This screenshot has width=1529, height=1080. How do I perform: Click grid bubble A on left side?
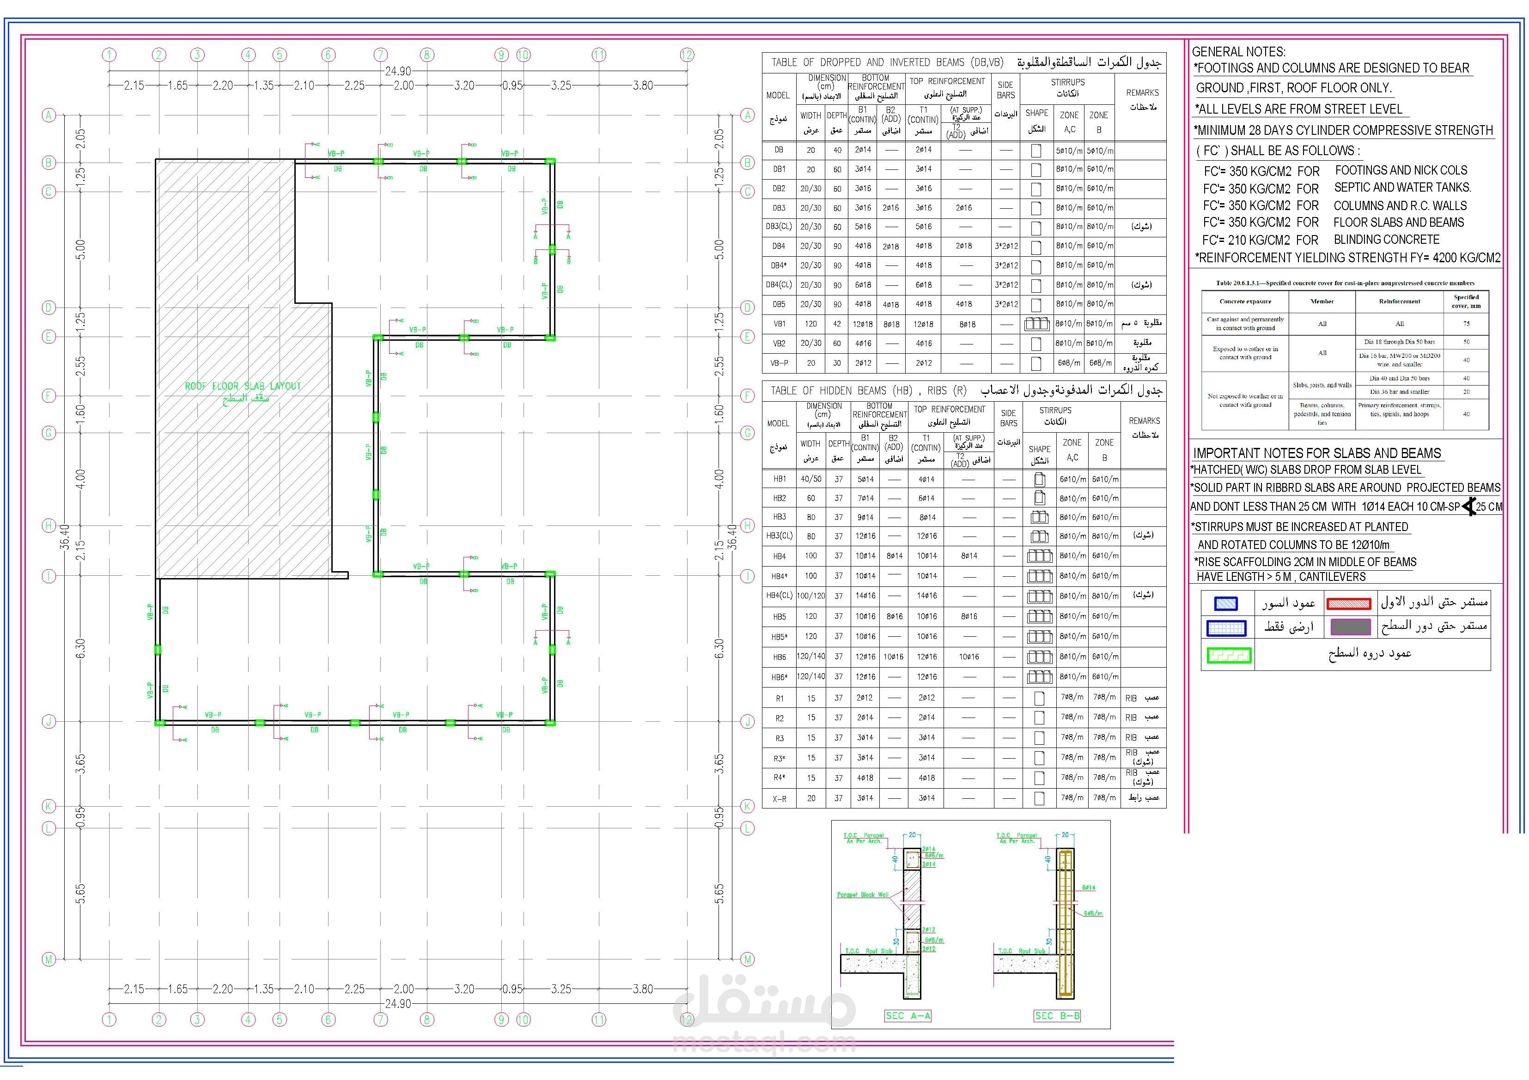48,115
